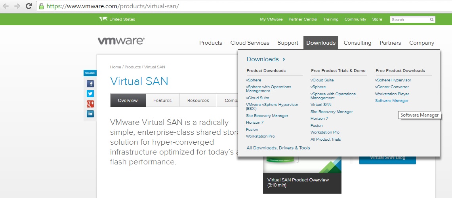Play the Virtual SAN Product Overview video
Image resolution: width=452 pixels, height=198 pixels.
(x=302, y=175)
